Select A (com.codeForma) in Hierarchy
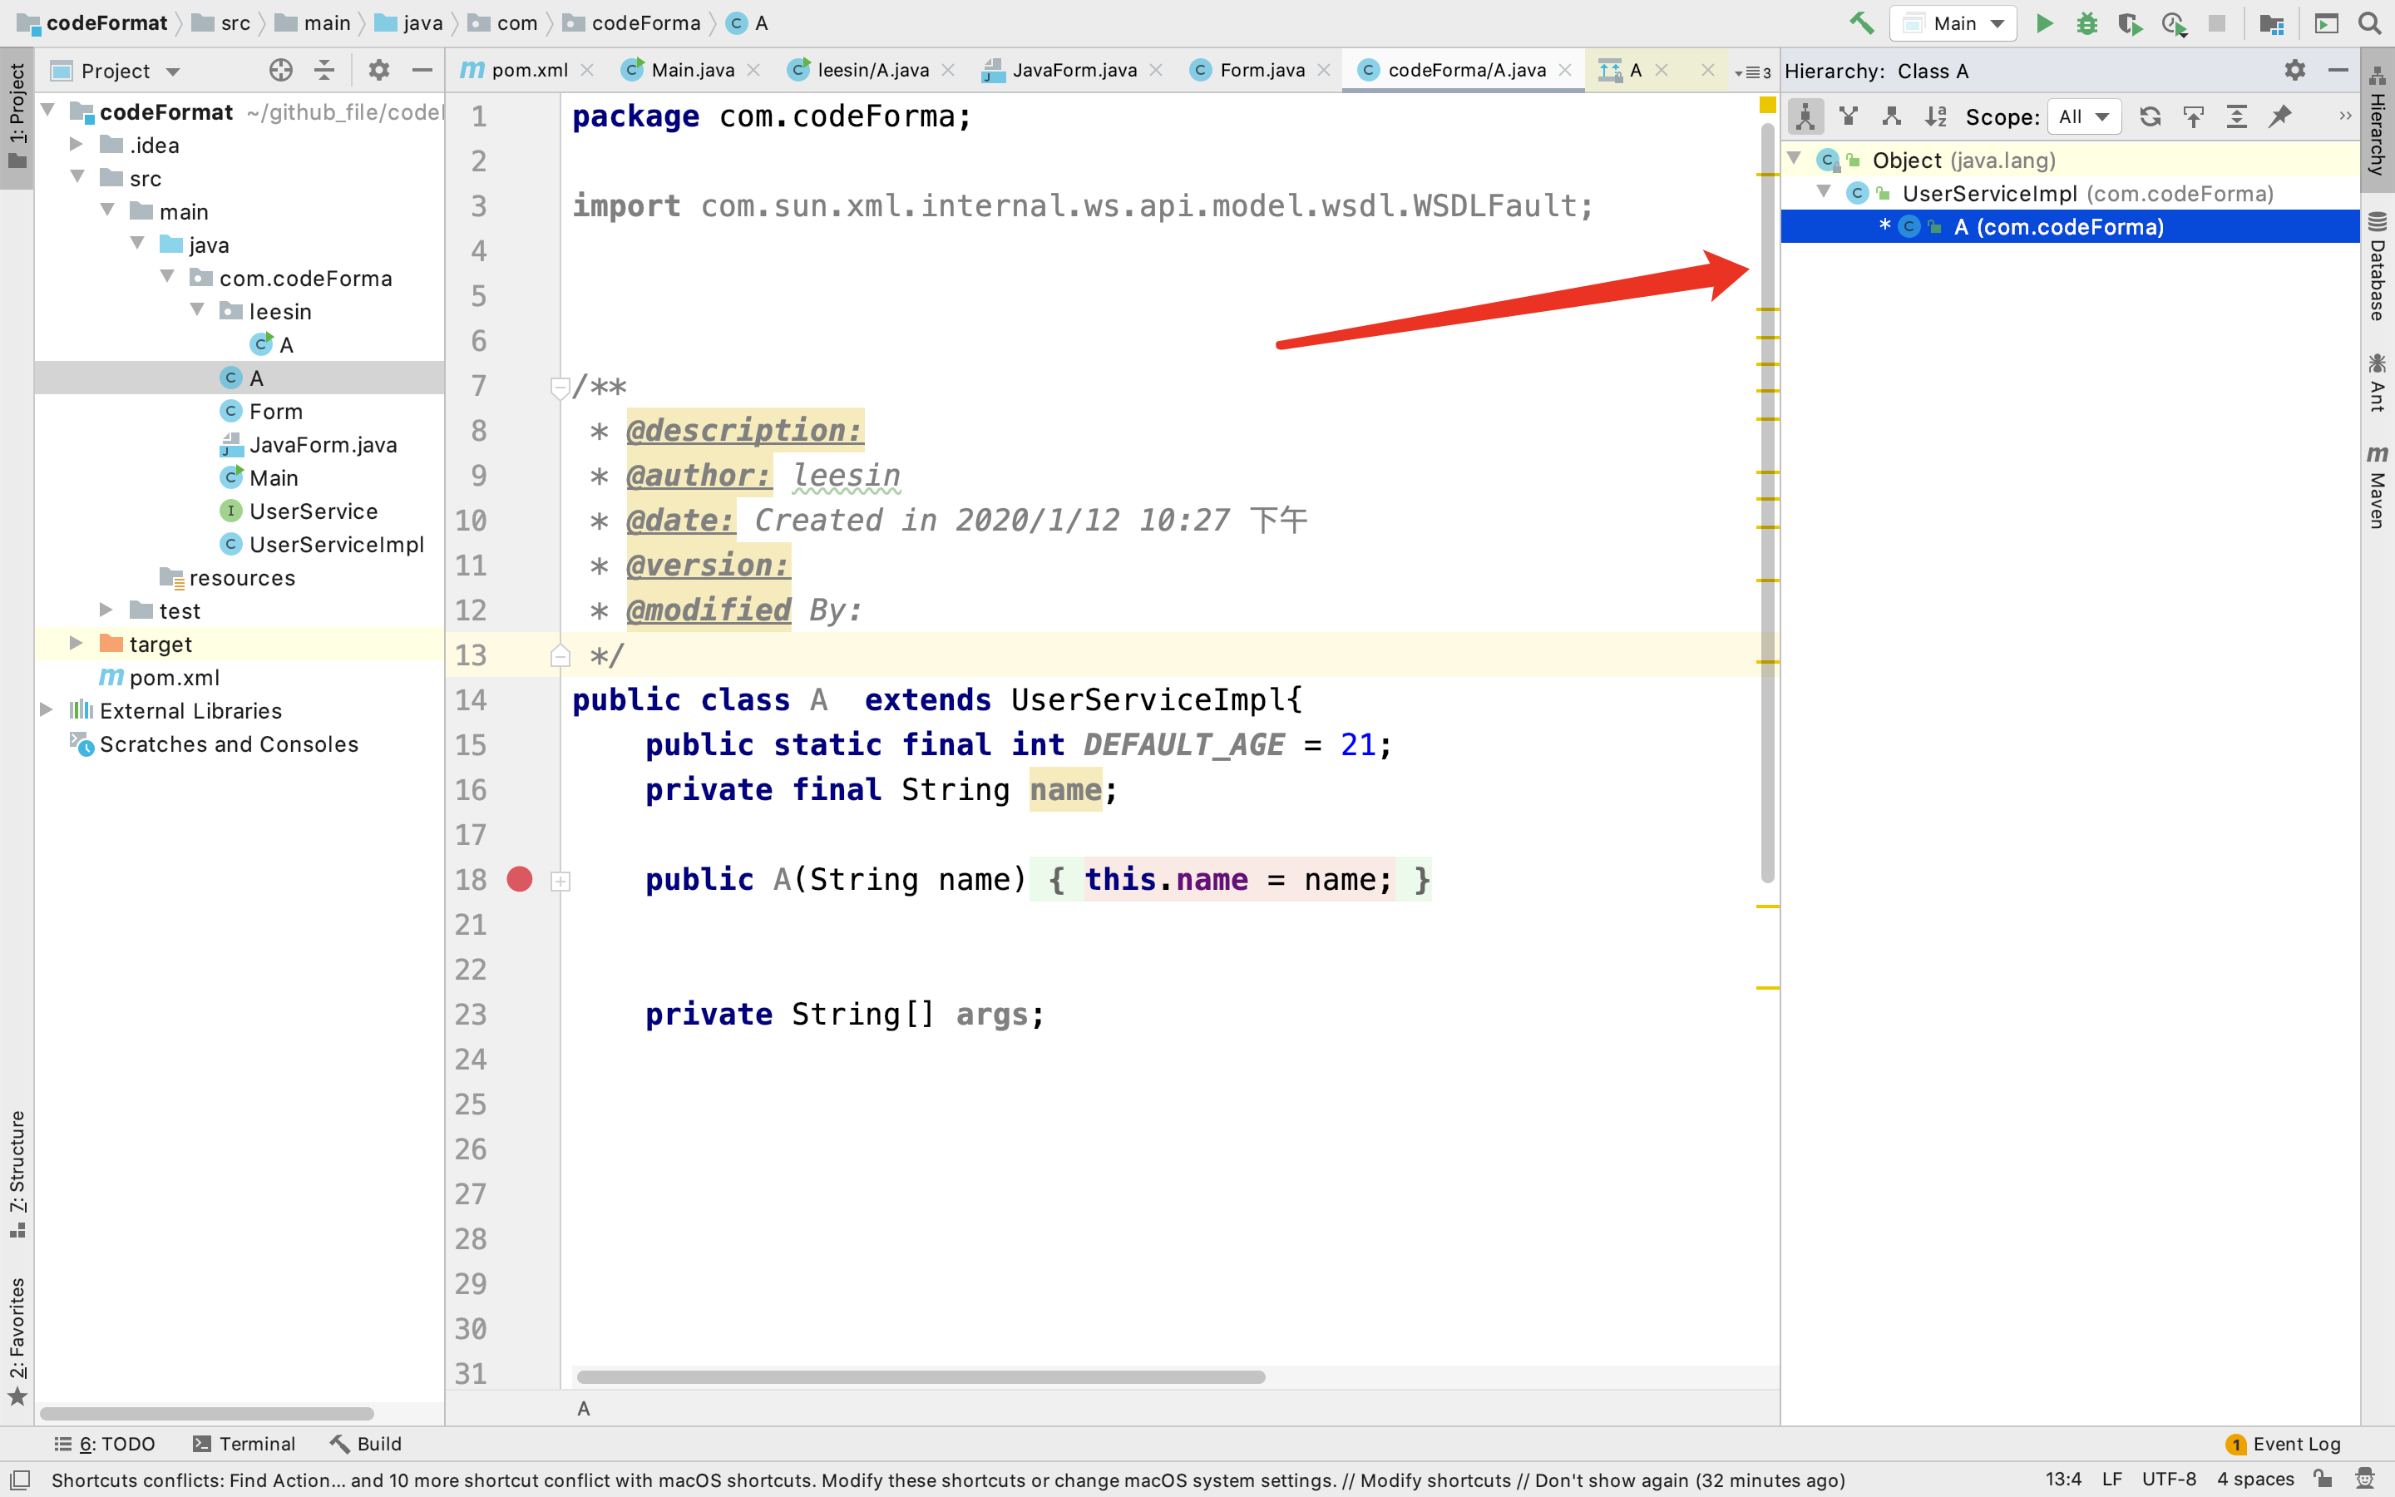 point(2069,227)
